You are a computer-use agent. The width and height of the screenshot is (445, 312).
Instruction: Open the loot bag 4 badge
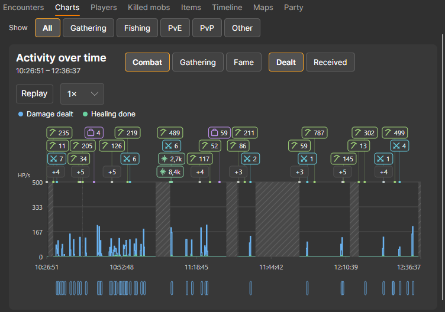point(94,132)
